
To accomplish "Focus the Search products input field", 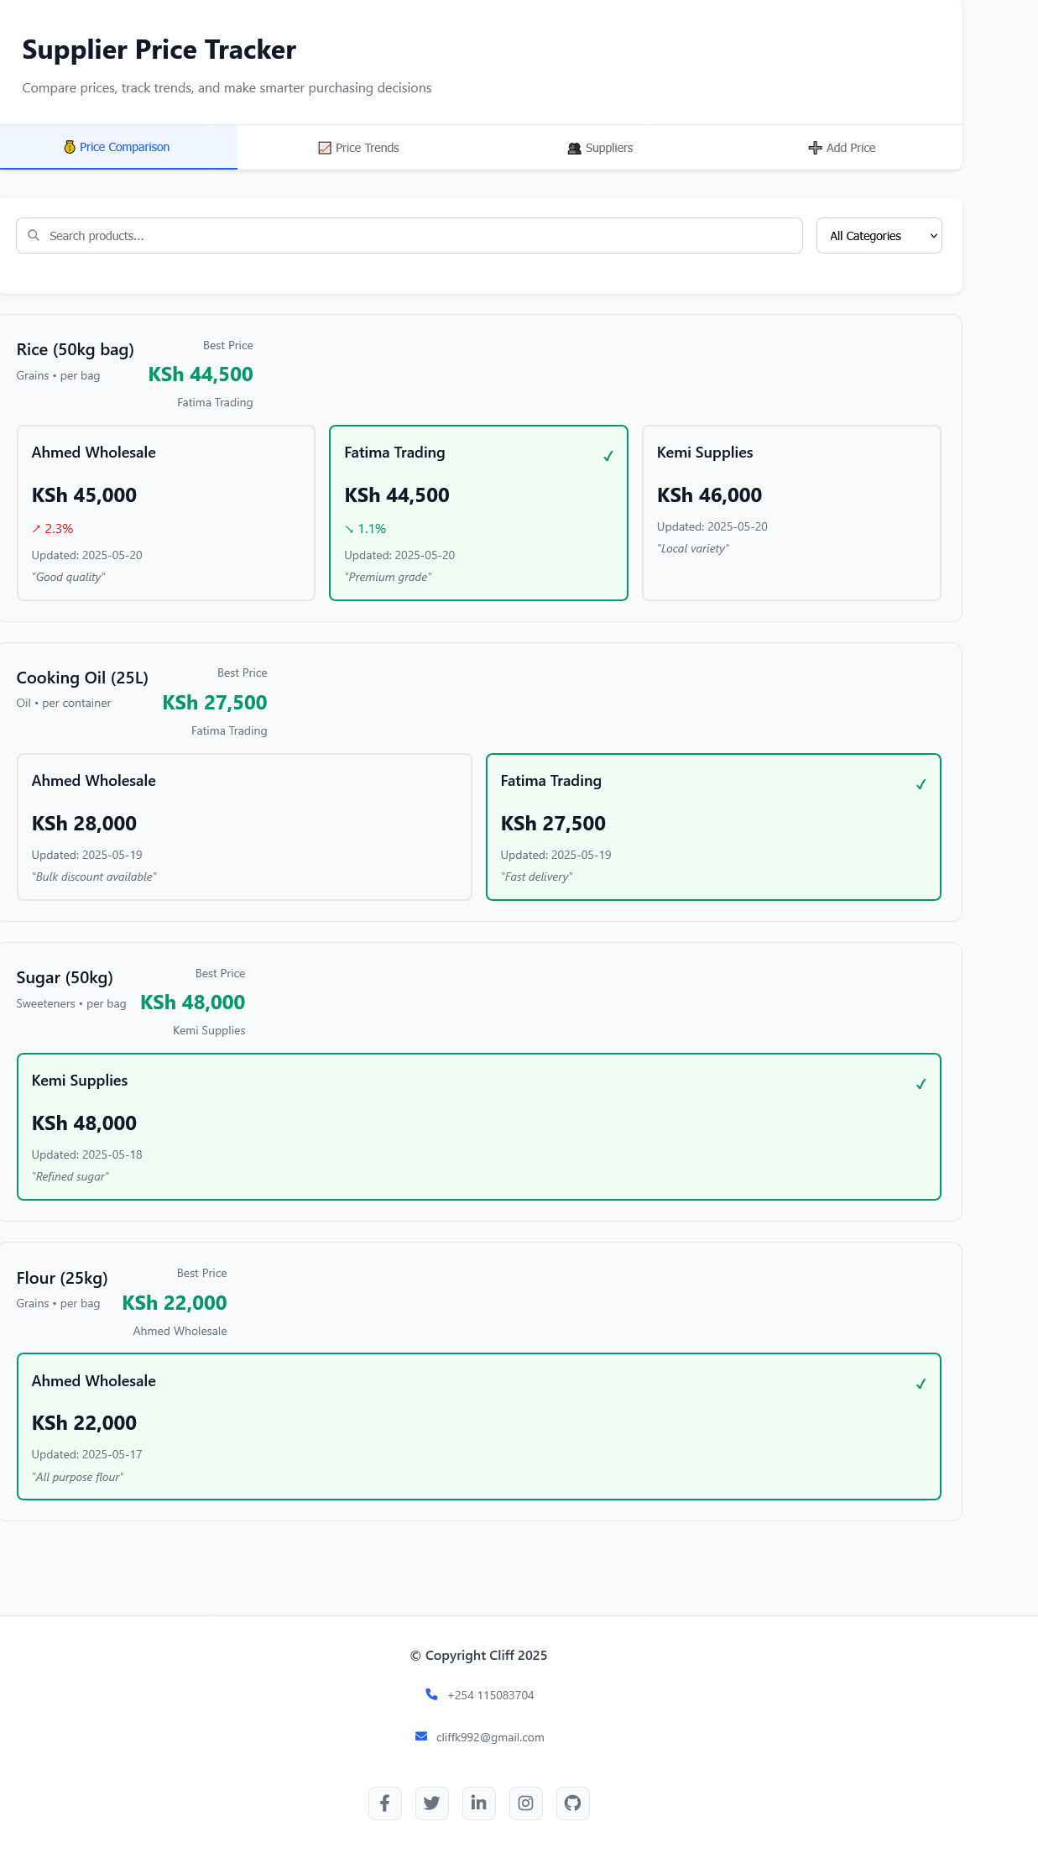I will point(420,236).
